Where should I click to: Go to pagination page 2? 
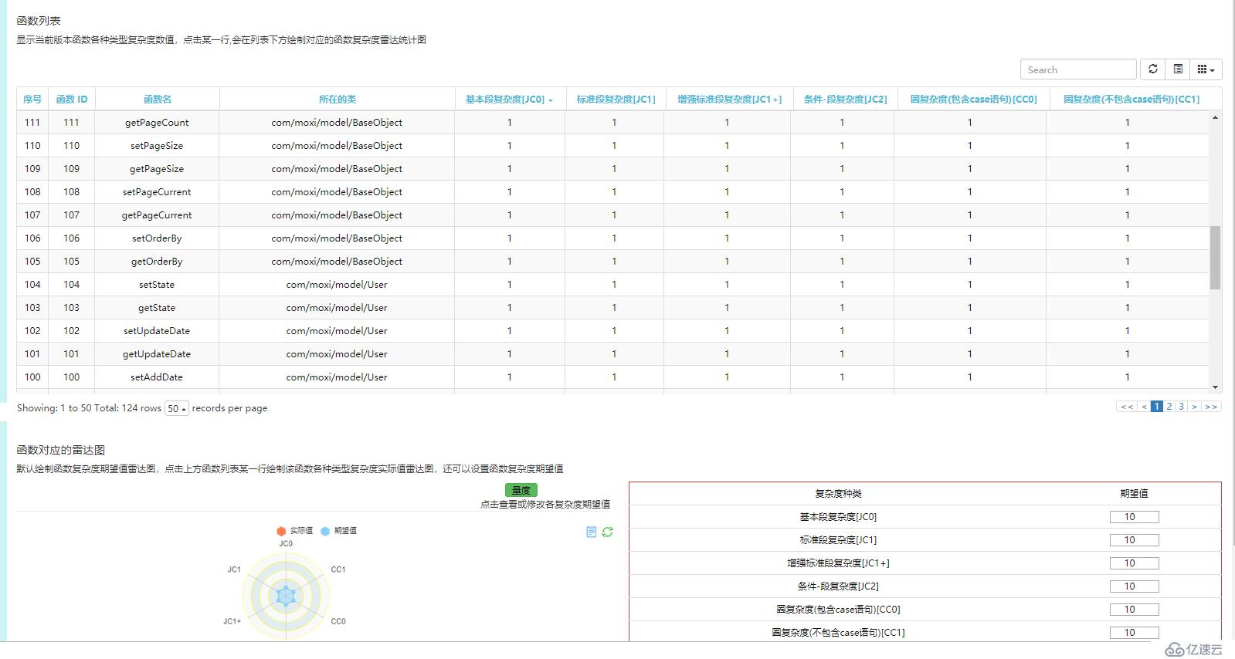point(1169,407)
